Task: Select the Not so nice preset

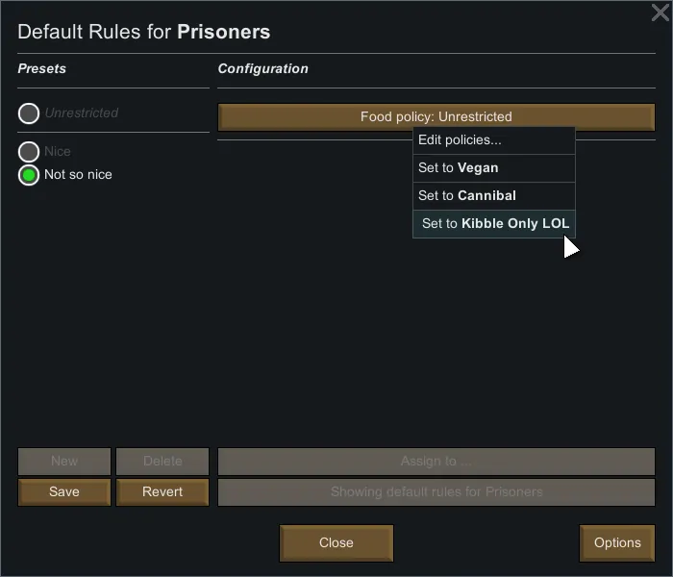Action: [x=29, y=175]
